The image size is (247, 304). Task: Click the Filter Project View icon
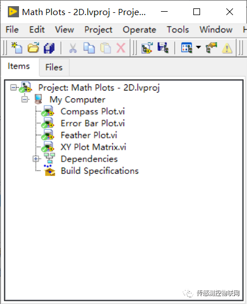point(187,47)
